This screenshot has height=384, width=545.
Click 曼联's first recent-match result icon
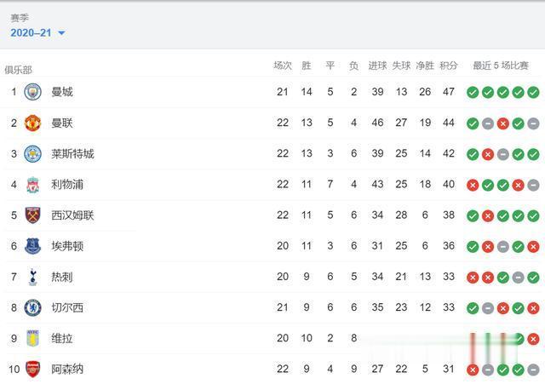pyautogui.click(x=473, y=123)
